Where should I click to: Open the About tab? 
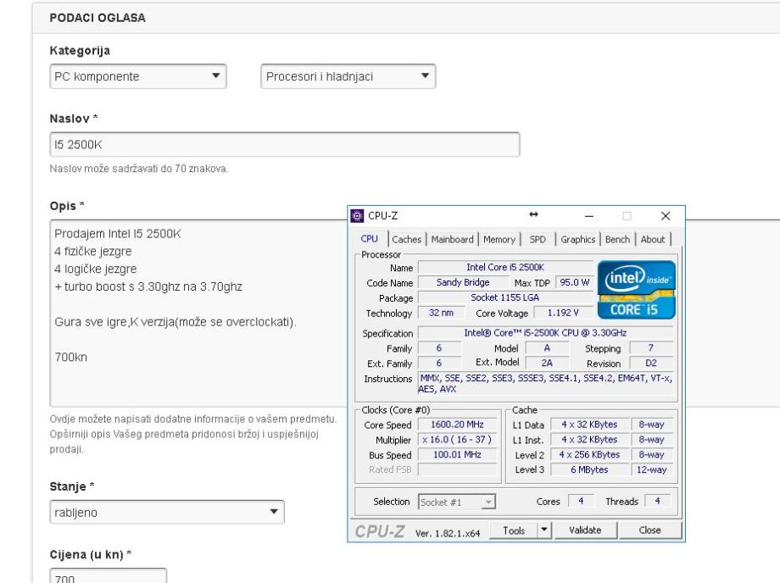(654, 239)
